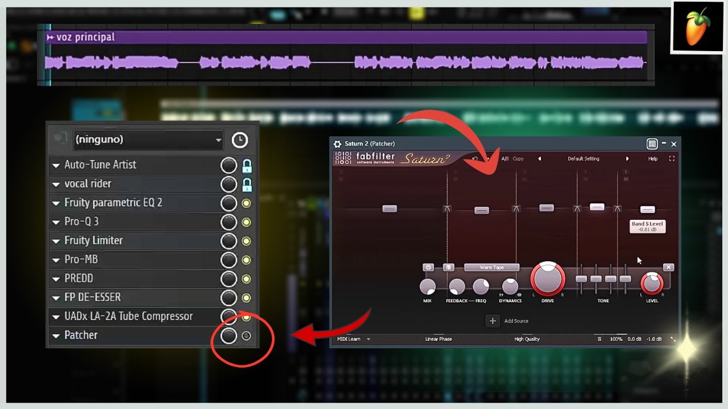This screenshot has width=728, height=409.
Task: Expand the Fruity parametric EQ 2 arrow menu
Action: pyautogui.click(x=56, y=203)
